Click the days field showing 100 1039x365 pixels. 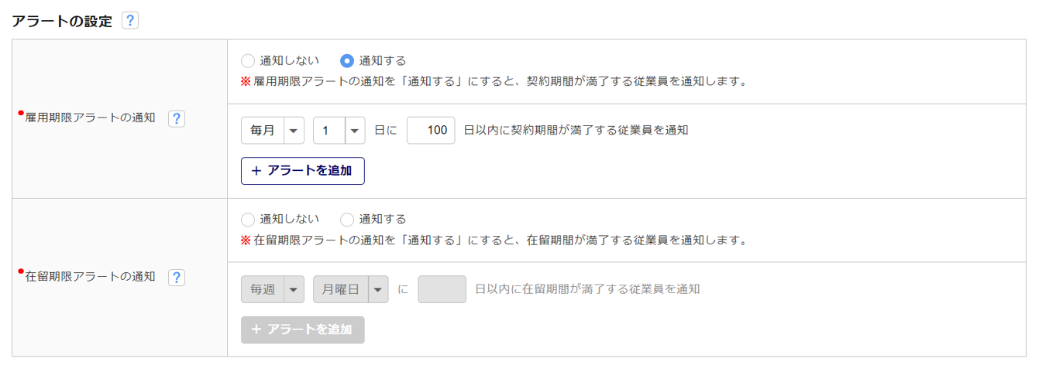click(431, 131)
